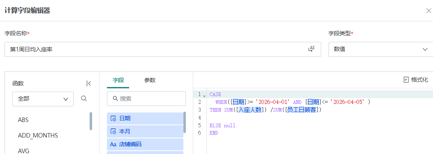Click the AI naming icon in field name box
The width and height of the screenshot is (433, 154).
[311, 49]
